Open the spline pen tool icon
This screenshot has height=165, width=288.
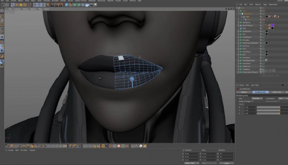71,5
